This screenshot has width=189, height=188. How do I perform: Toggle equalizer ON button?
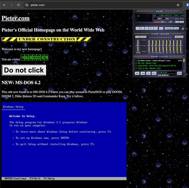(x=138, y=37)
